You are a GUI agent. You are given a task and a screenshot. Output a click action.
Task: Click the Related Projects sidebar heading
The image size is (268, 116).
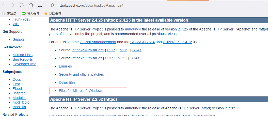pos(15,114)
